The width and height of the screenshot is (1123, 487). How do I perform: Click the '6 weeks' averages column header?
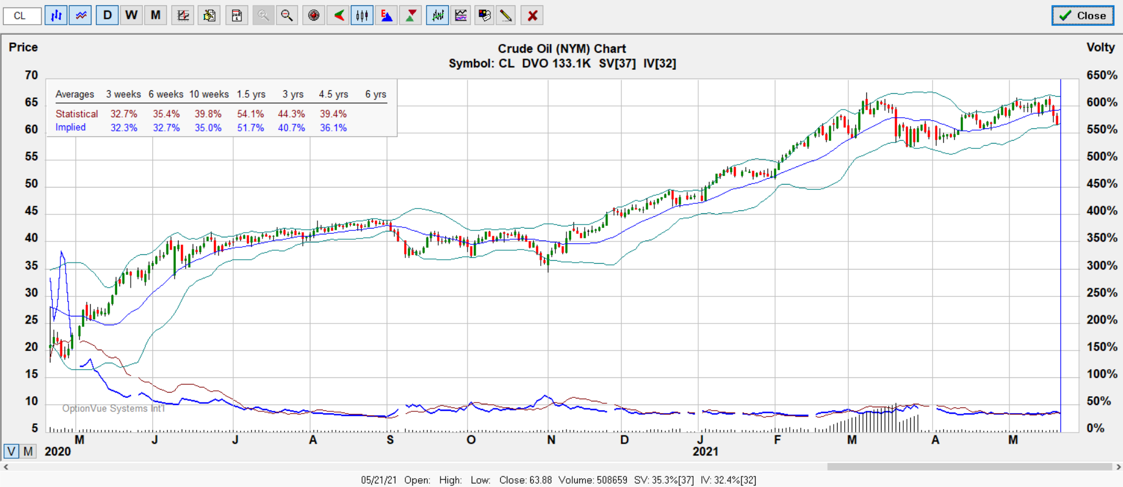coord(166,94)
